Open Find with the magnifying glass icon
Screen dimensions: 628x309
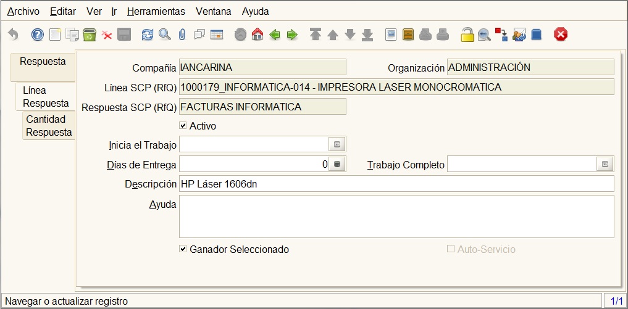coord(165,35)
